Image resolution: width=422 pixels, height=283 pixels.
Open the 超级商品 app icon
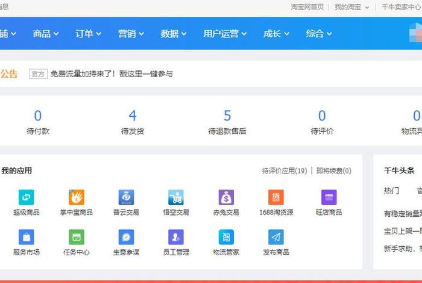click(27, 197)
